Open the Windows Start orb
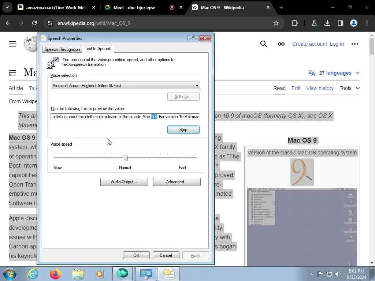This screenshot has height=281, width=375. (10, 274)
